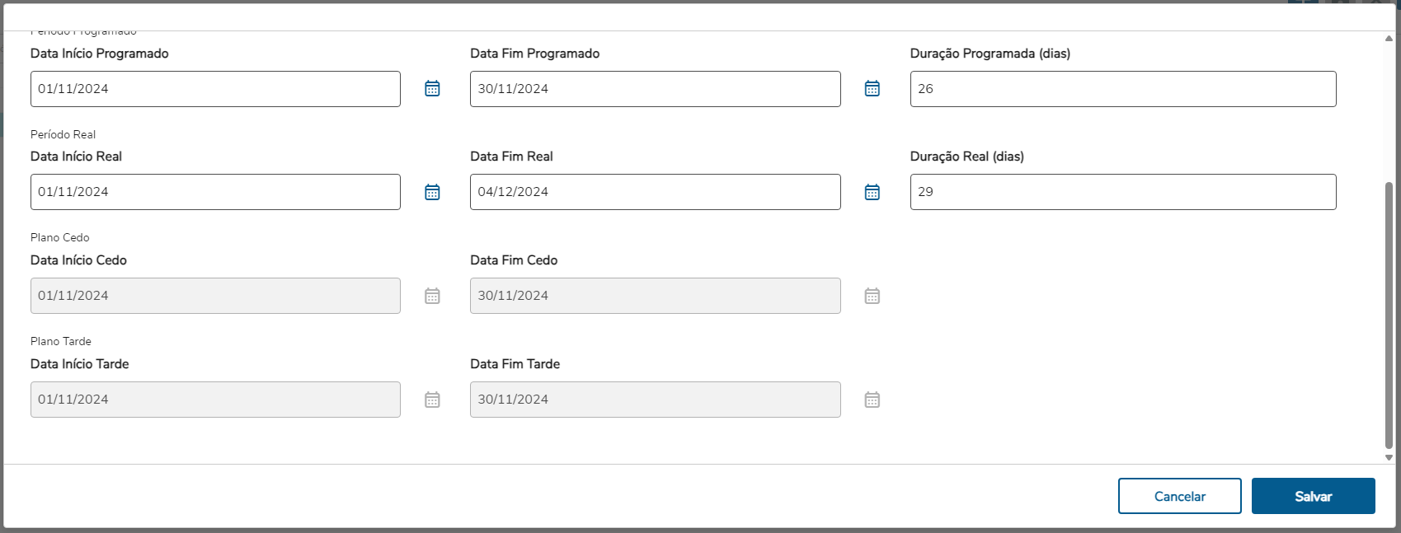Open calendar picker for Data Início Real

coord(432,192)
